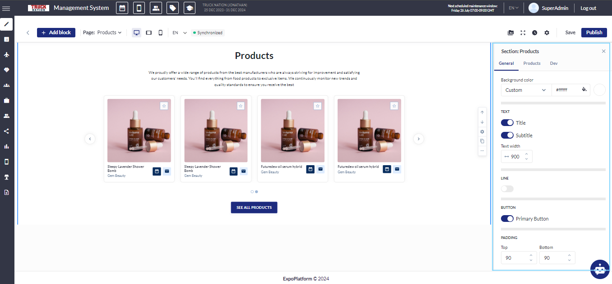Move the section up with arrow

tap(482, 113)
